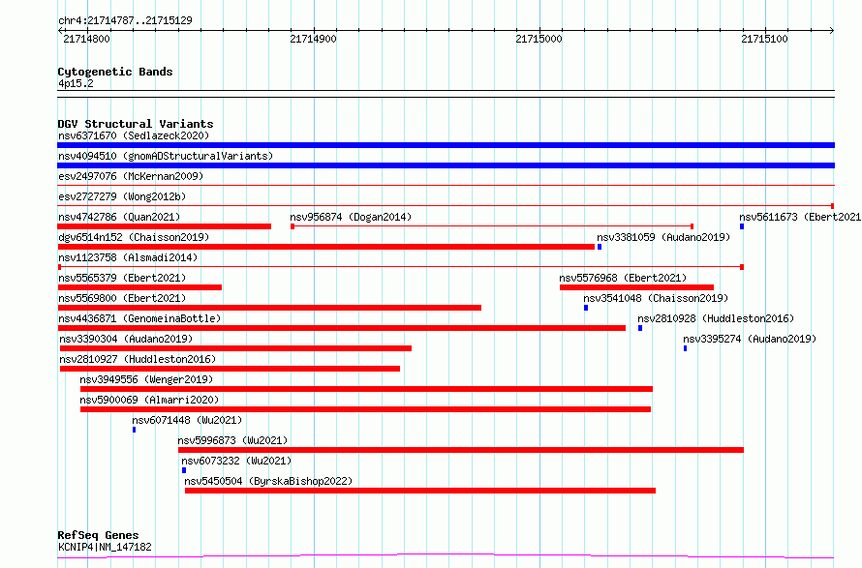Select the blue marker under nsv2810928
Image resolution: width=862 pixels, height=568 pixels.
pos(640,328)
